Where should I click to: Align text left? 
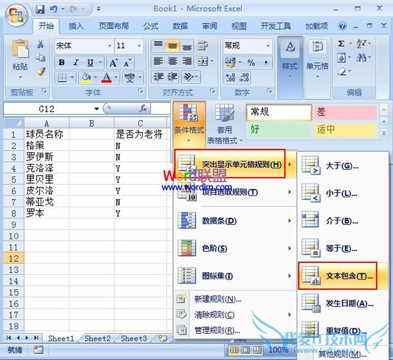(x=158, y=61)
